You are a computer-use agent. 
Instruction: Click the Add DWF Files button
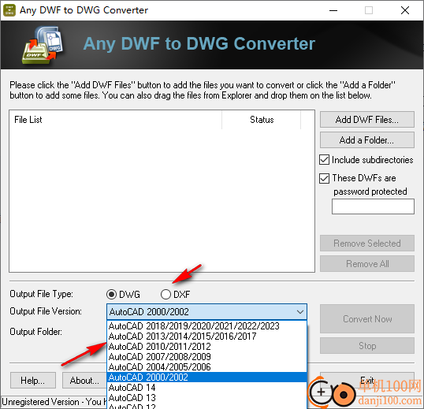(367, 120)
